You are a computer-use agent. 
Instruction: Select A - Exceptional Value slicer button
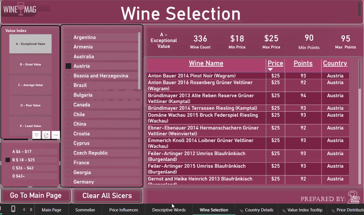point(30,44)
